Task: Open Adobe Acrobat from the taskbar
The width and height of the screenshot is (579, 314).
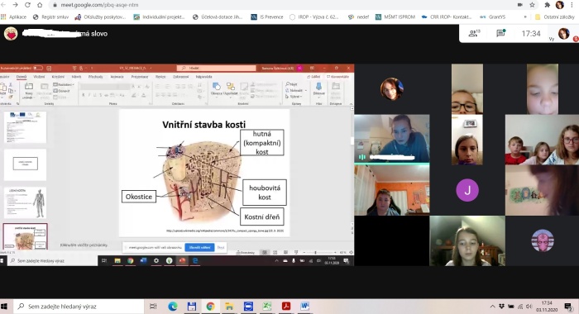Action: click(286, 307)
